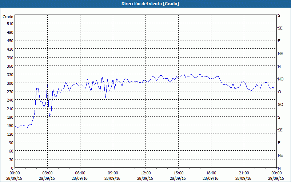The width and height of the screenshot is (291, 182).
Task: Click the 90 value on the left axis
Action: pyautogui.click(x=11, y=143)
